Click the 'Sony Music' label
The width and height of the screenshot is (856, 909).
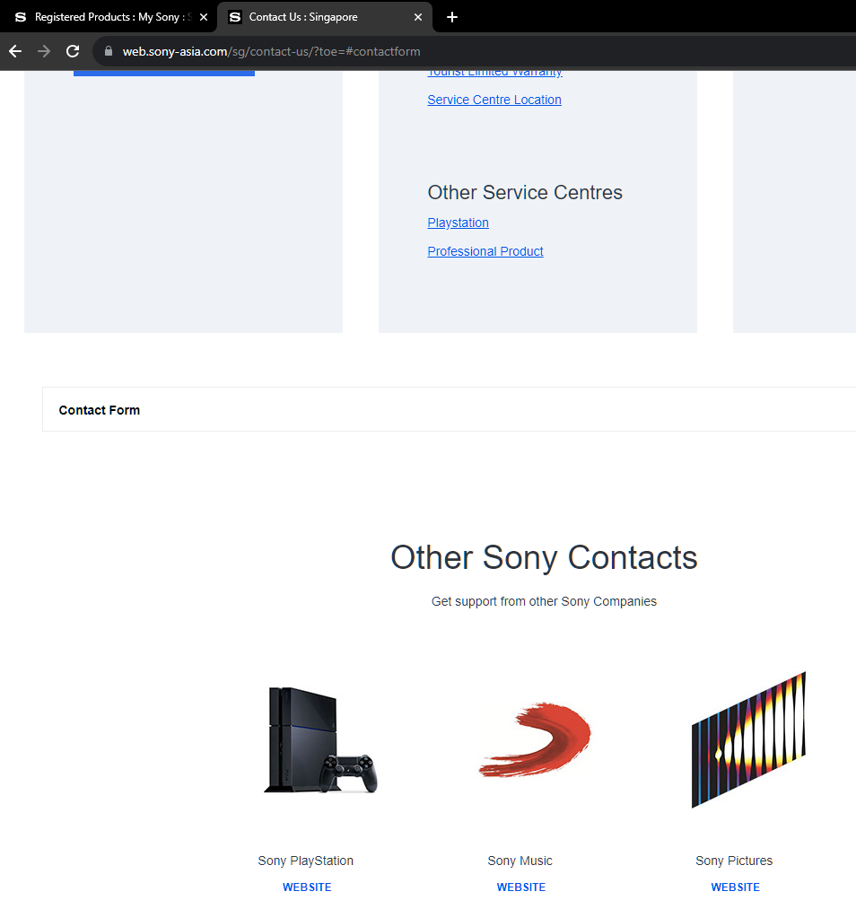[x=520, y=861]
